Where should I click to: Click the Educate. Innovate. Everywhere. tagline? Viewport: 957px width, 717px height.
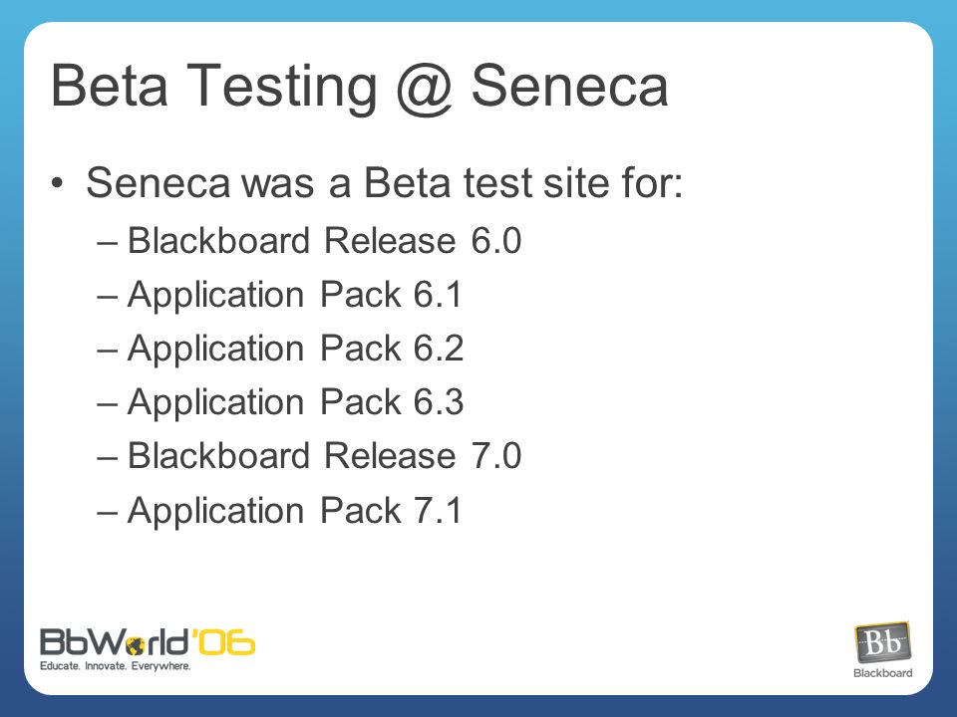[116, 666]
